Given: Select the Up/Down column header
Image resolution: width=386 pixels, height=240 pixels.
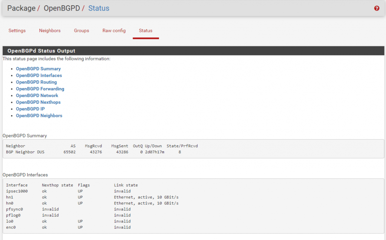Looking at the screenshot, I should coord(153,146).
